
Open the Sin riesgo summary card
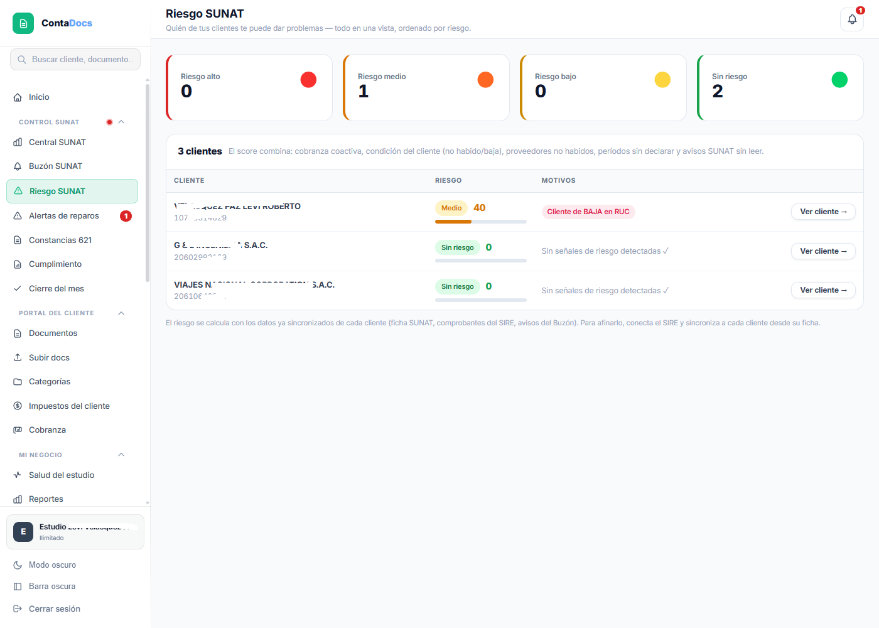pos(780,87)
